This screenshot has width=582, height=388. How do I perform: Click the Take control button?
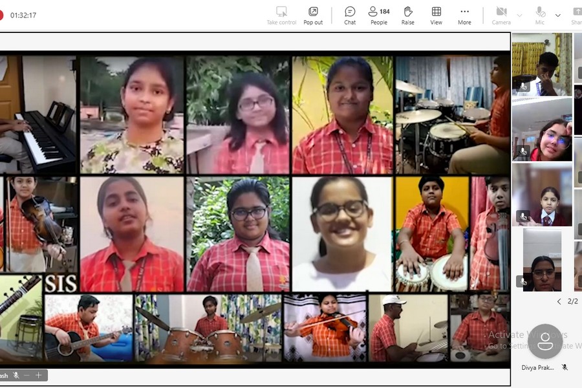281,16
